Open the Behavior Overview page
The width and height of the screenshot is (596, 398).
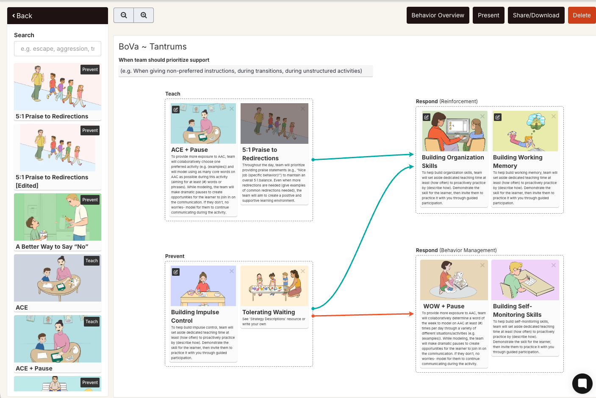click(438, 15)
